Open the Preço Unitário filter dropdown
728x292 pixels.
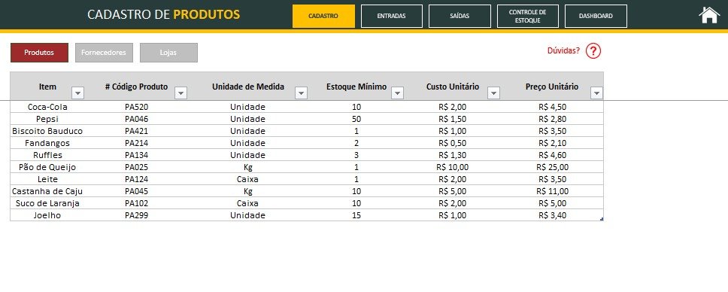tap(596, 93)
